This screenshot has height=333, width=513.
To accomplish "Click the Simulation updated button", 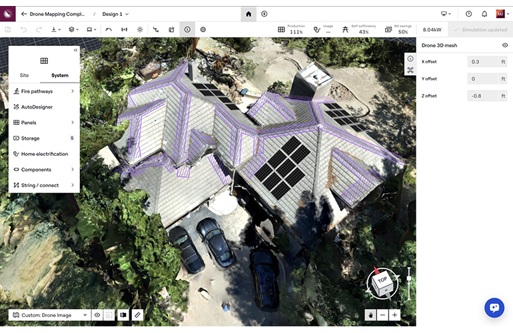I will click(480, 29).
